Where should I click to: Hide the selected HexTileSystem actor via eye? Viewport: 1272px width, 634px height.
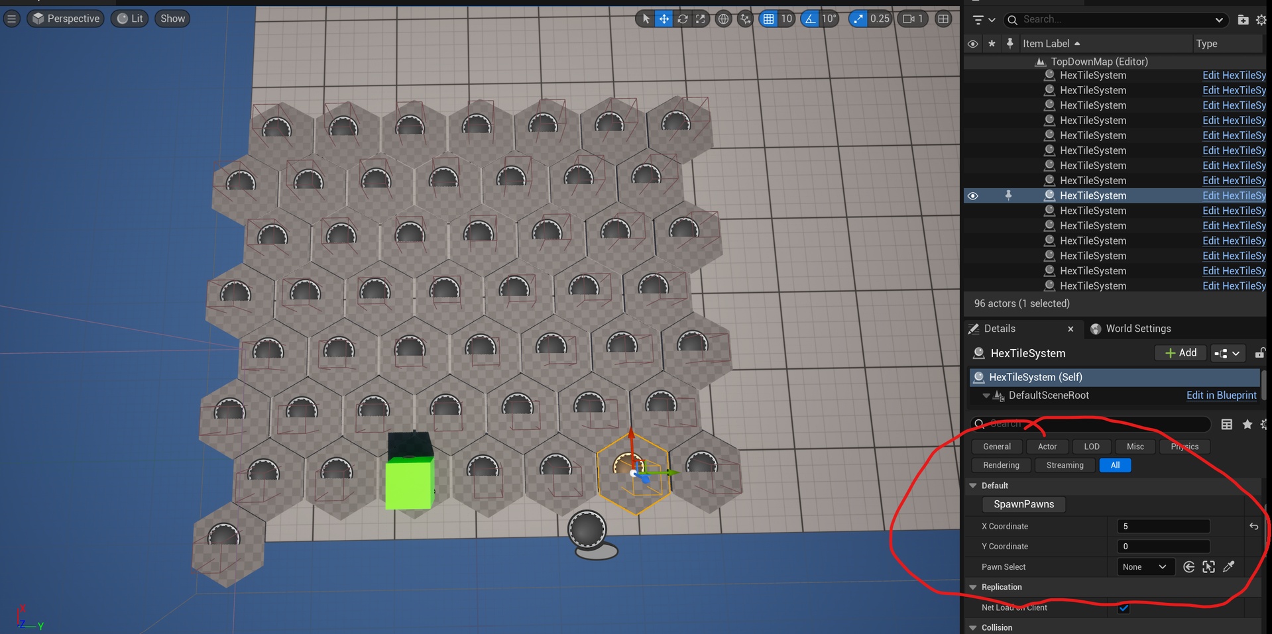pos(972,195)
